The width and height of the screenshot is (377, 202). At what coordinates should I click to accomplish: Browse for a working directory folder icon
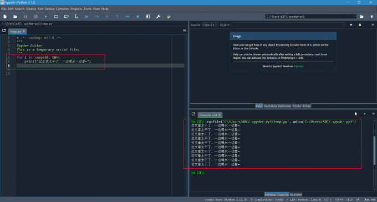point(361,17)
